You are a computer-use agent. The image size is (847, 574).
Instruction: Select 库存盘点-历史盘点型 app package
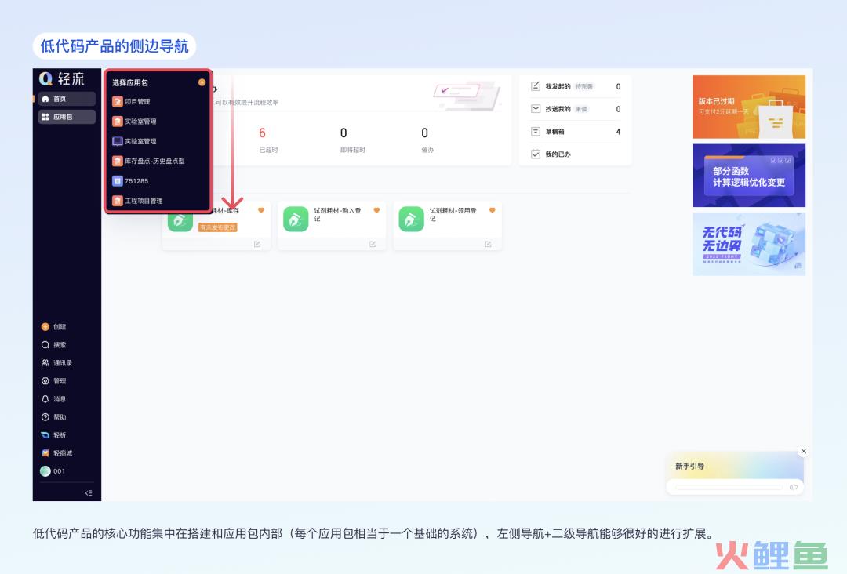(148, 161)
